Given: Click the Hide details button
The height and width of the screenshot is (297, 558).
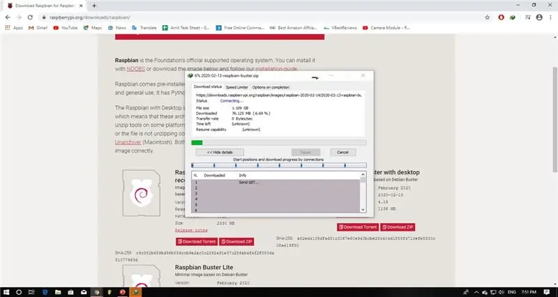Looking at the screenshot, I should [220, 152].
